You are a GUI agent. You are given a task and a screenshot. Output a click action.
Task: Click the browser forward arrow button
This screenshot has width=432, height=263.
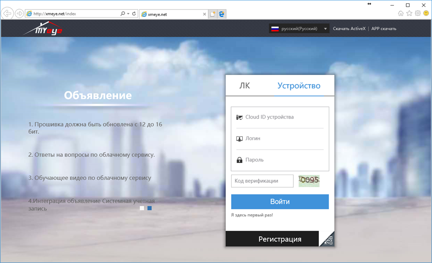(19, 13)
